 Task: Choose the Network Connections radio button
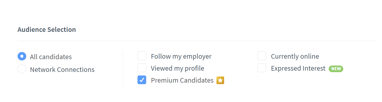coord(22,69)
